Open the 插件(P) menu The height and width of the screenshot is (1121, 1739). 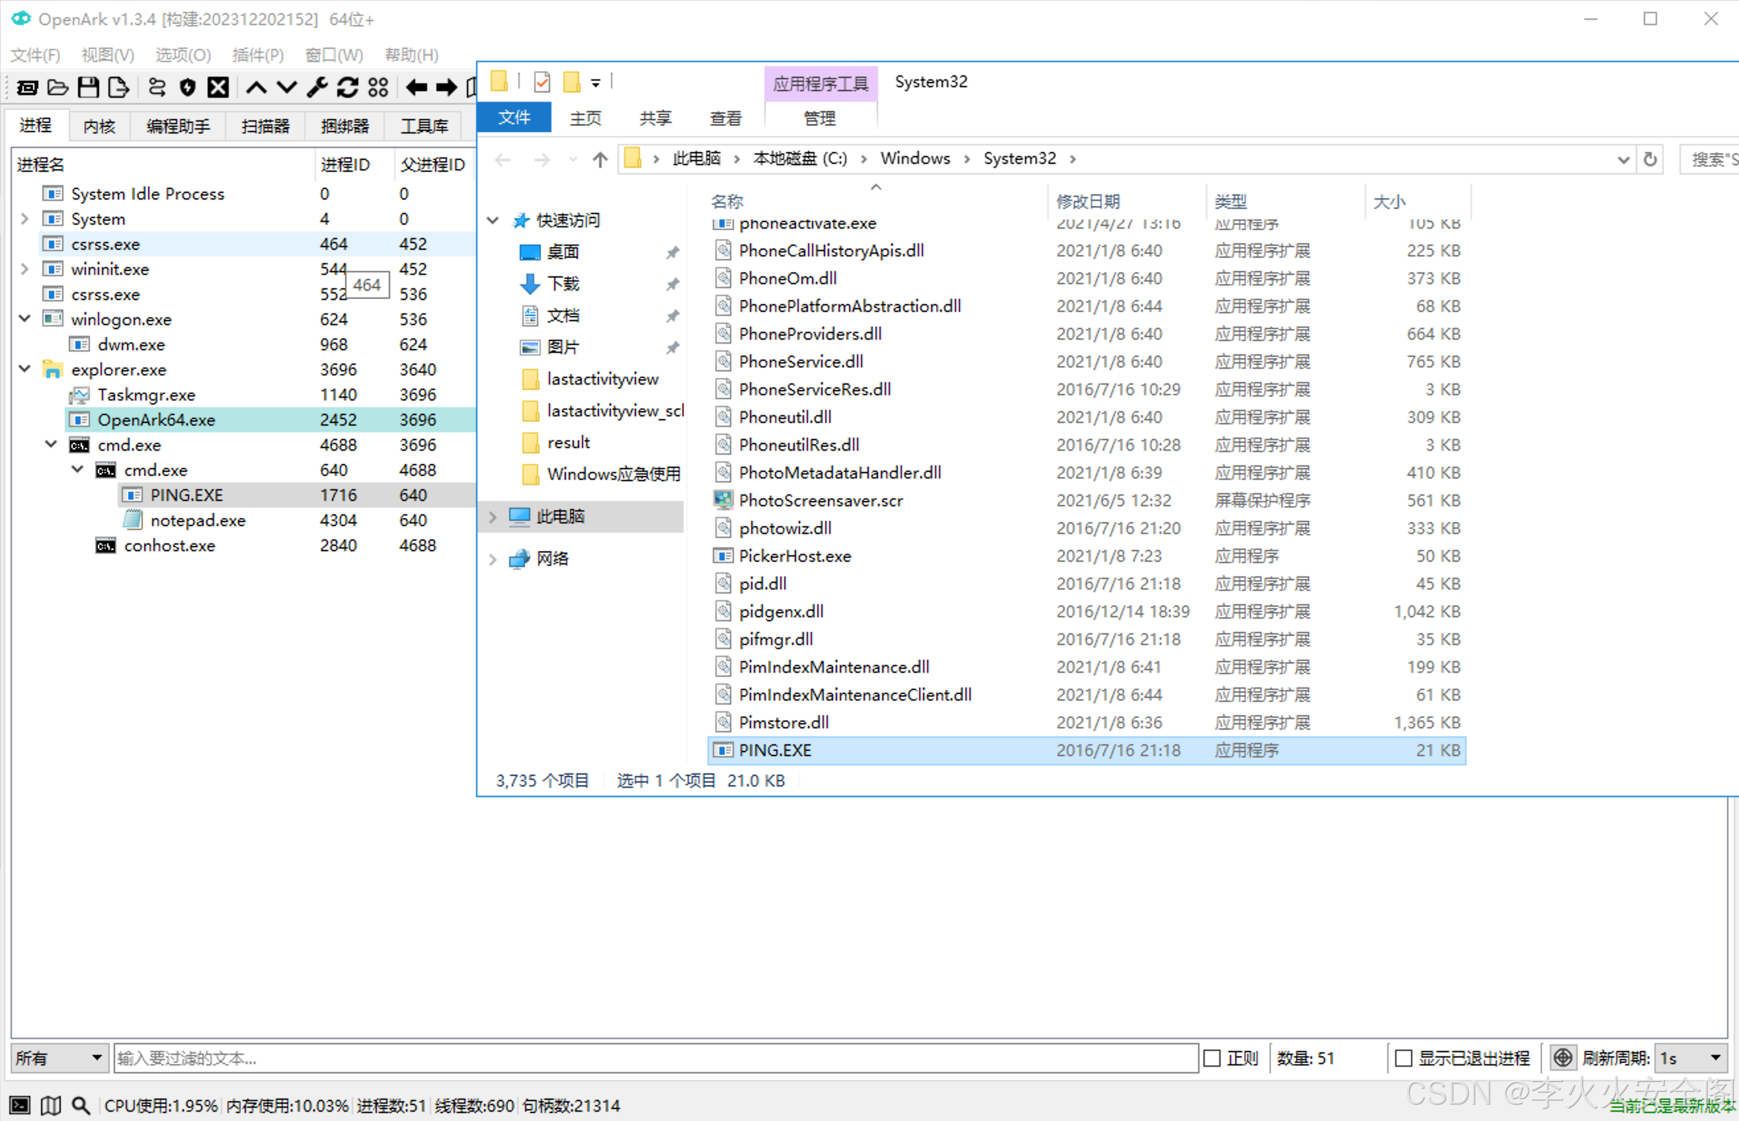click(257, 55)
